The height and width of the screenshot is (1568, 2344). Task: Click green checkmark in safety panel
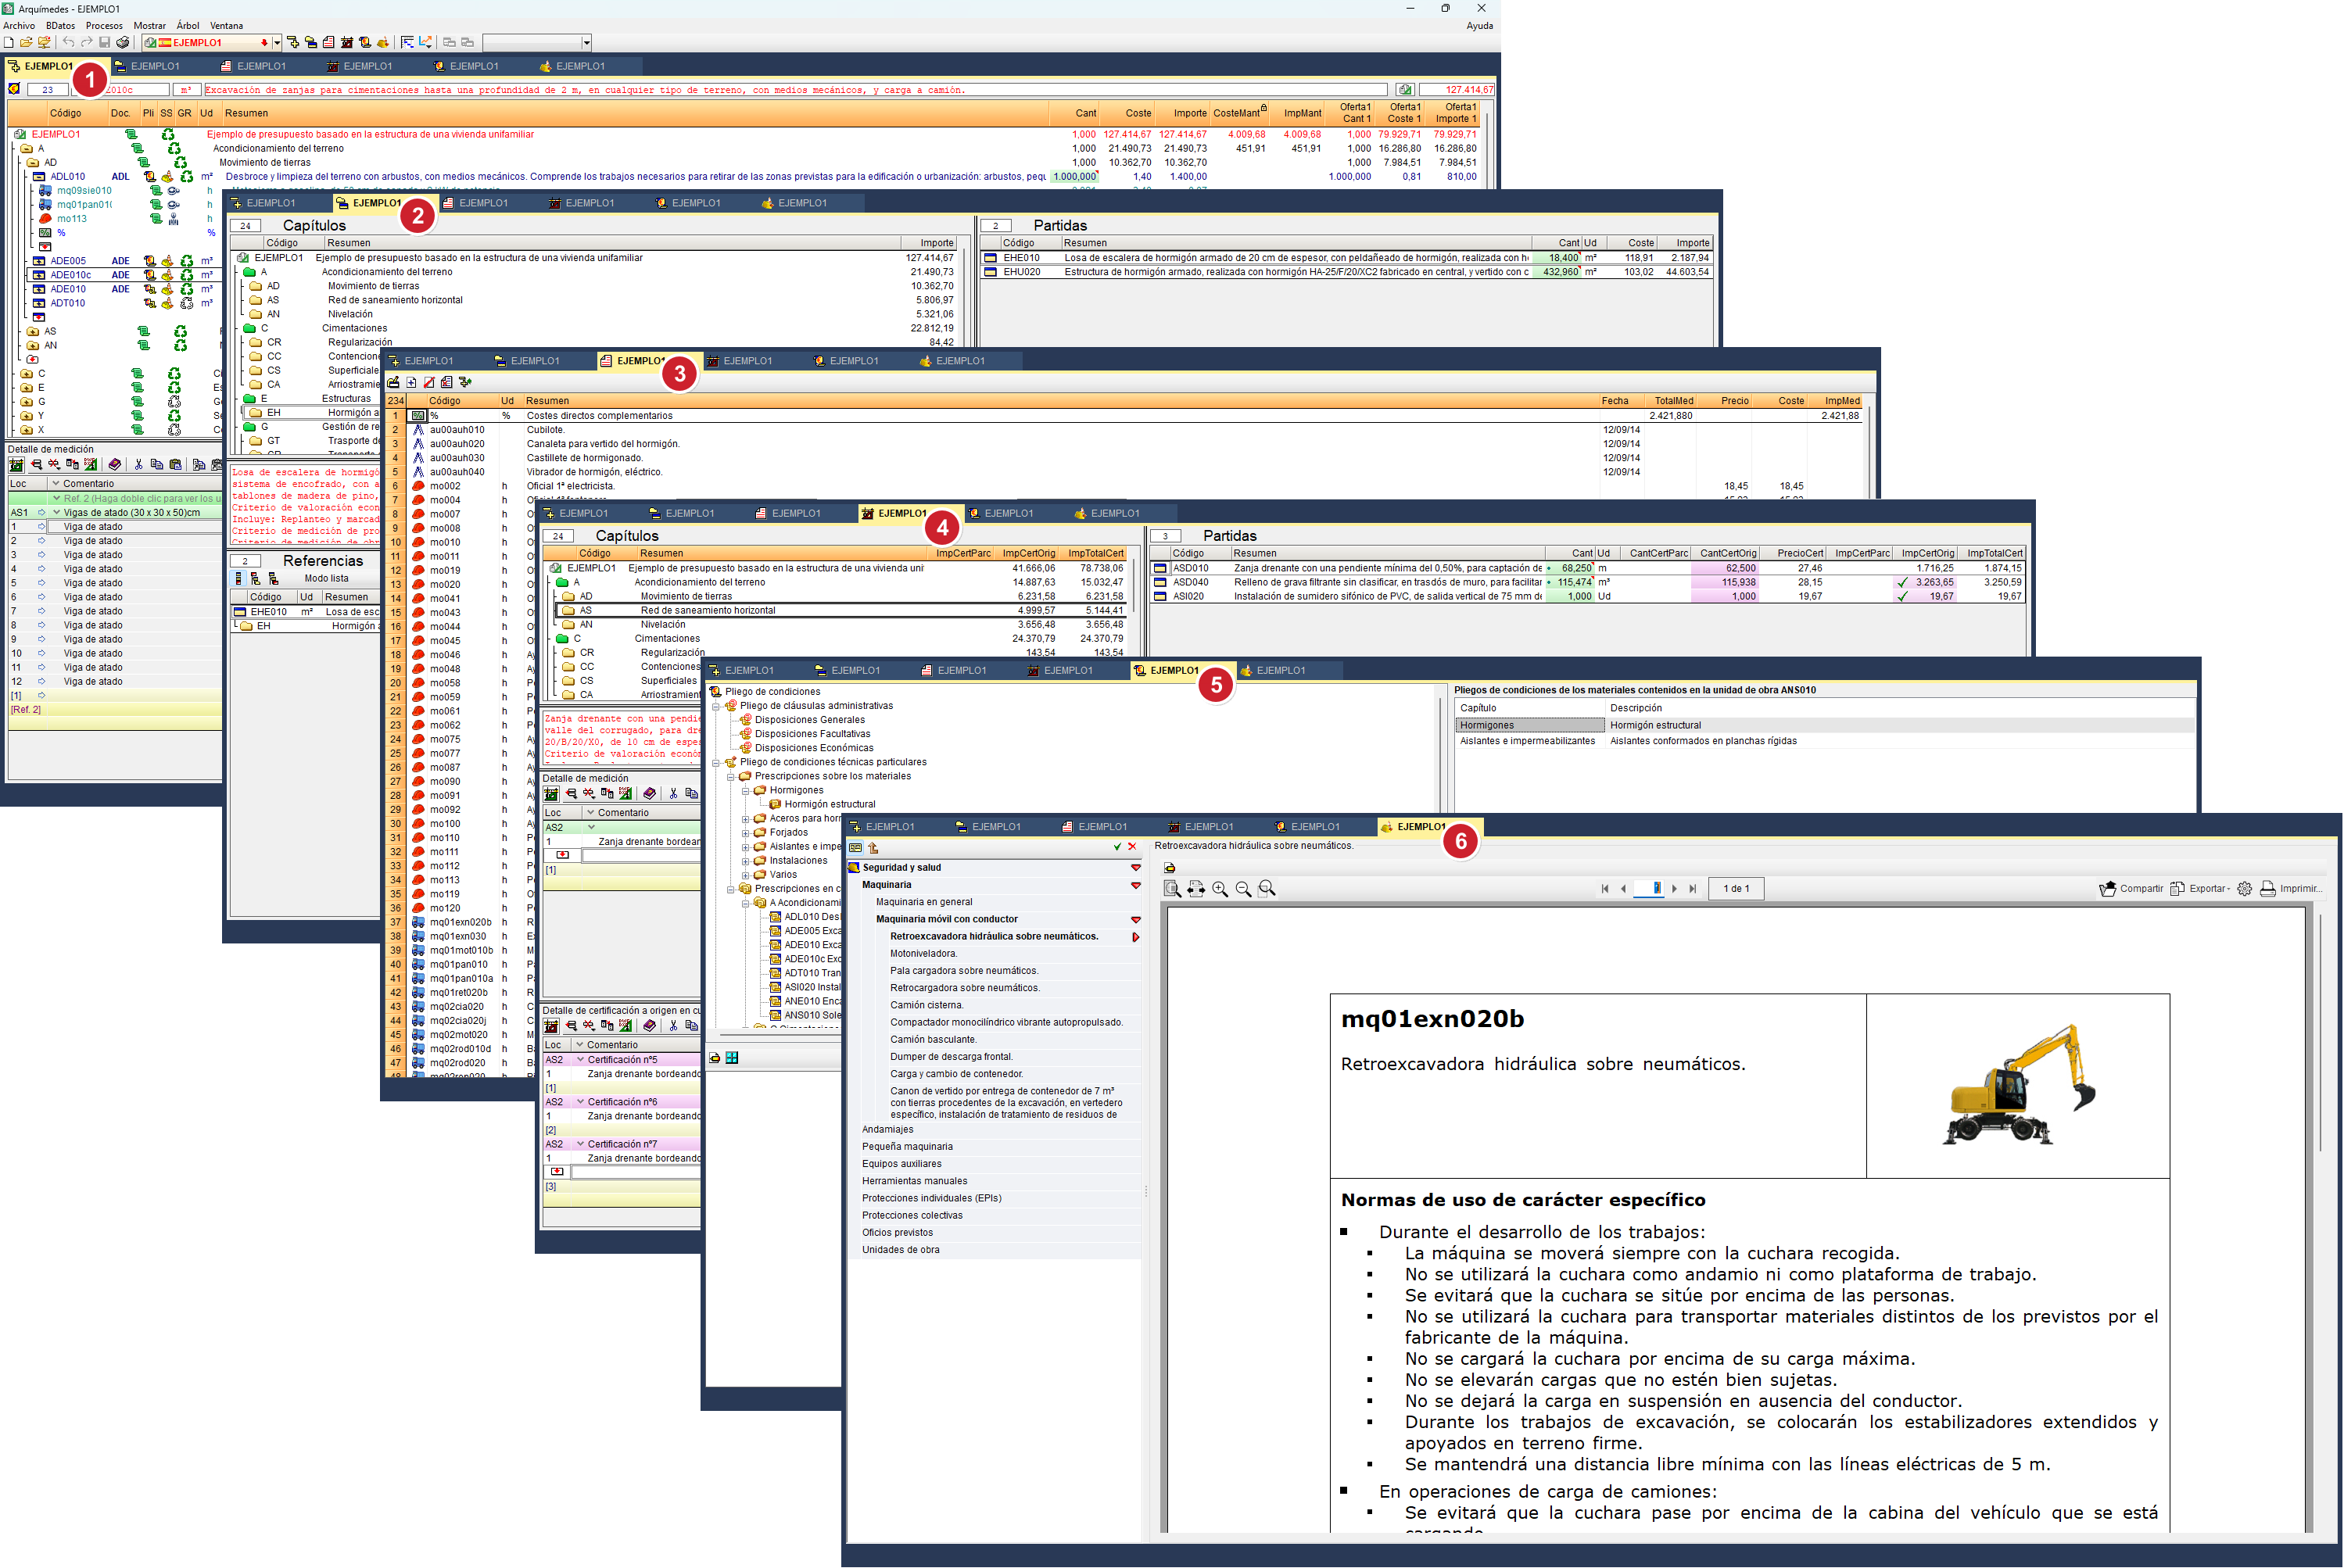1118,847
